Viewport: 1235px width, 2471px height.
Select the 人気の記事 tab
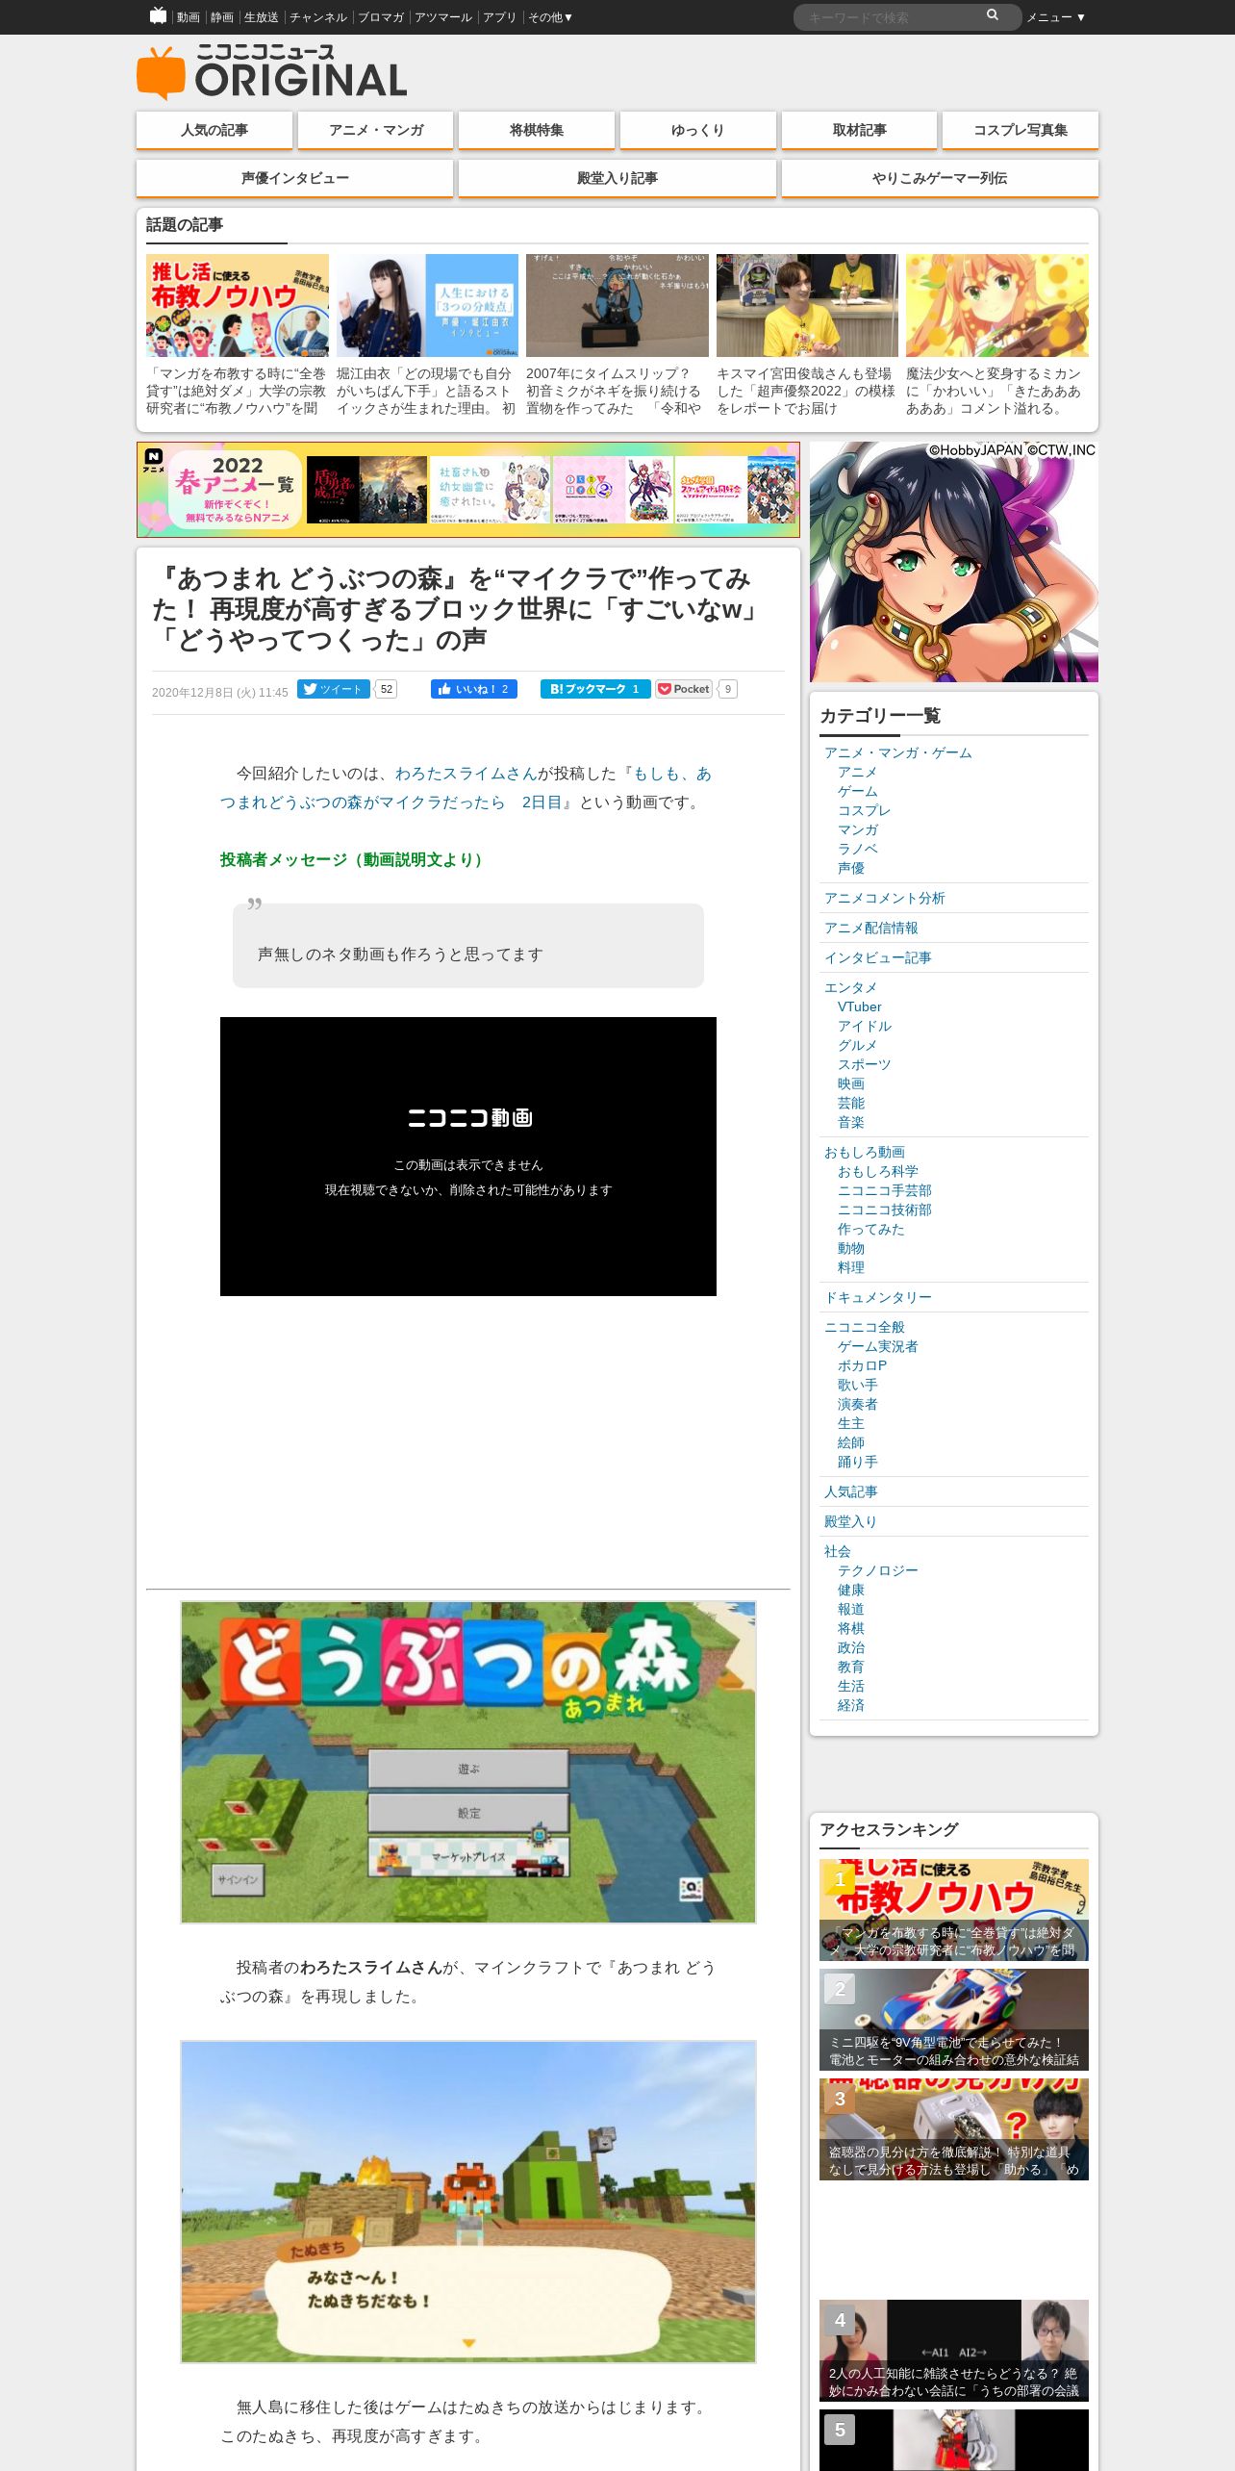pos(214,130)
